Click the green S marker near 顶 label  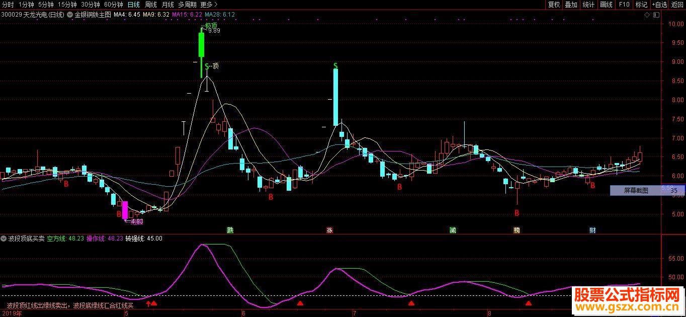coord(207,66)
